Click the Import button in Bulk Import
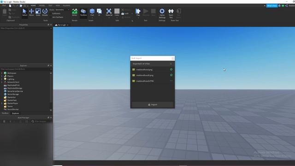The height and width of the screenshot is (166, 295). [153, 105]
